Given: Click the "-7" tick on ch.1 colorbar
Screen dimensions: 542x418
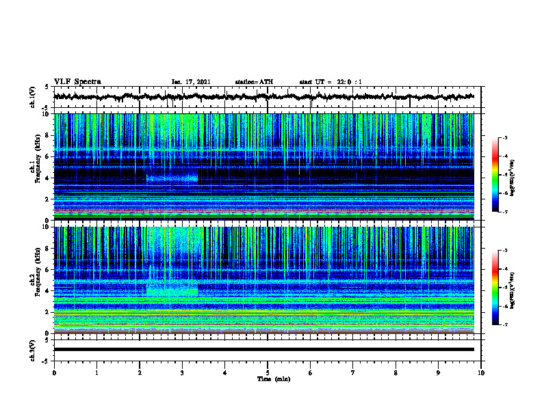Looking at the screenshot, I should 505,212.
